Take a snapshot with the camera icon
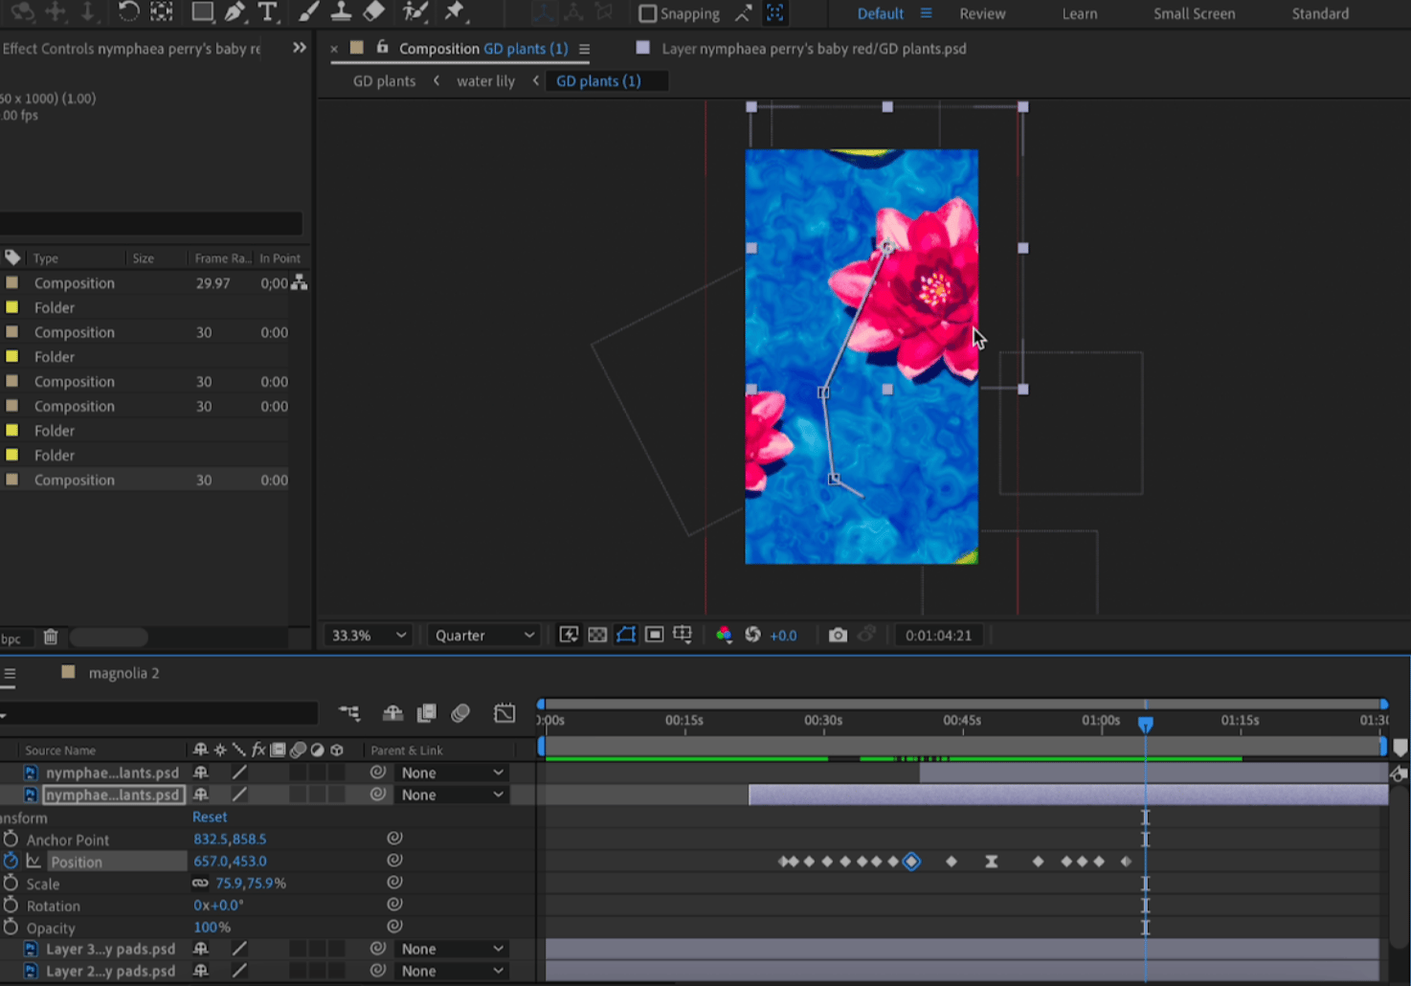The width and height of the screenshot is (1411, 986). [838, 635]
